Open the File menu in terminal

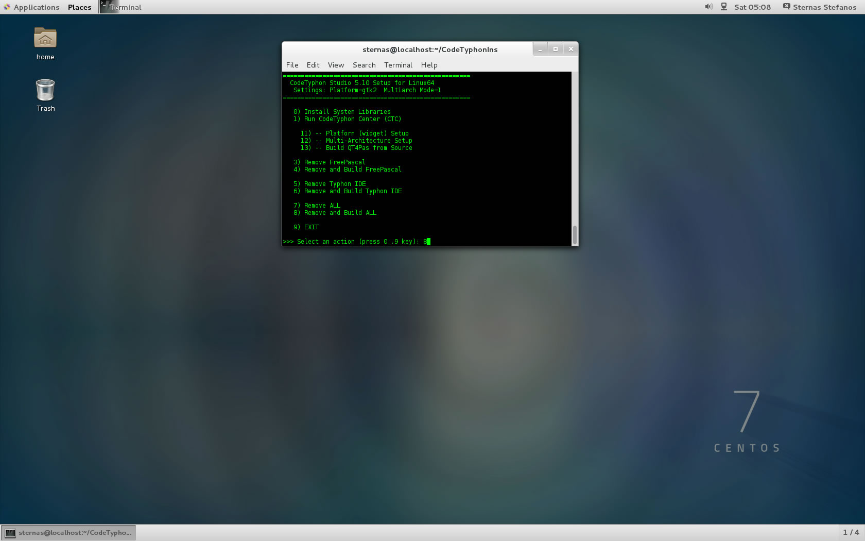coord(292,65)
